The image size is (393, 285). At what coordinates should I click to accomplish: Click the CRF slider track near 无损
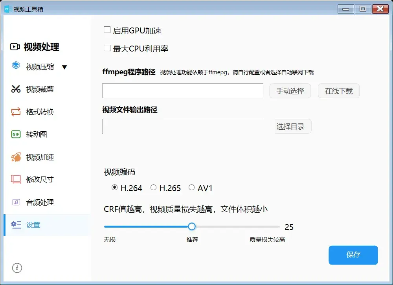click(110, 226)
